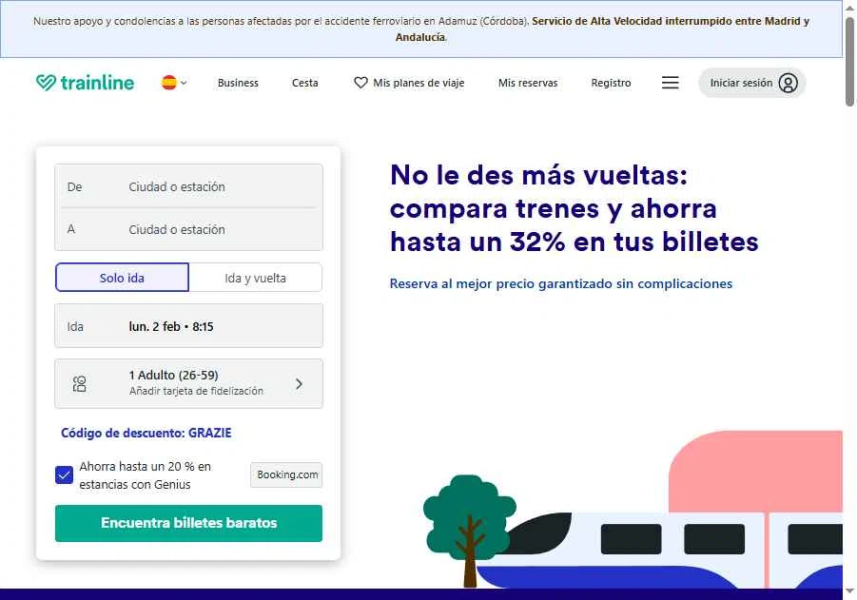The height and width of the screenshot is (600, 857).
Task: Click Código de descuento: GRAZIE link
Action: [x=146, y=433]
